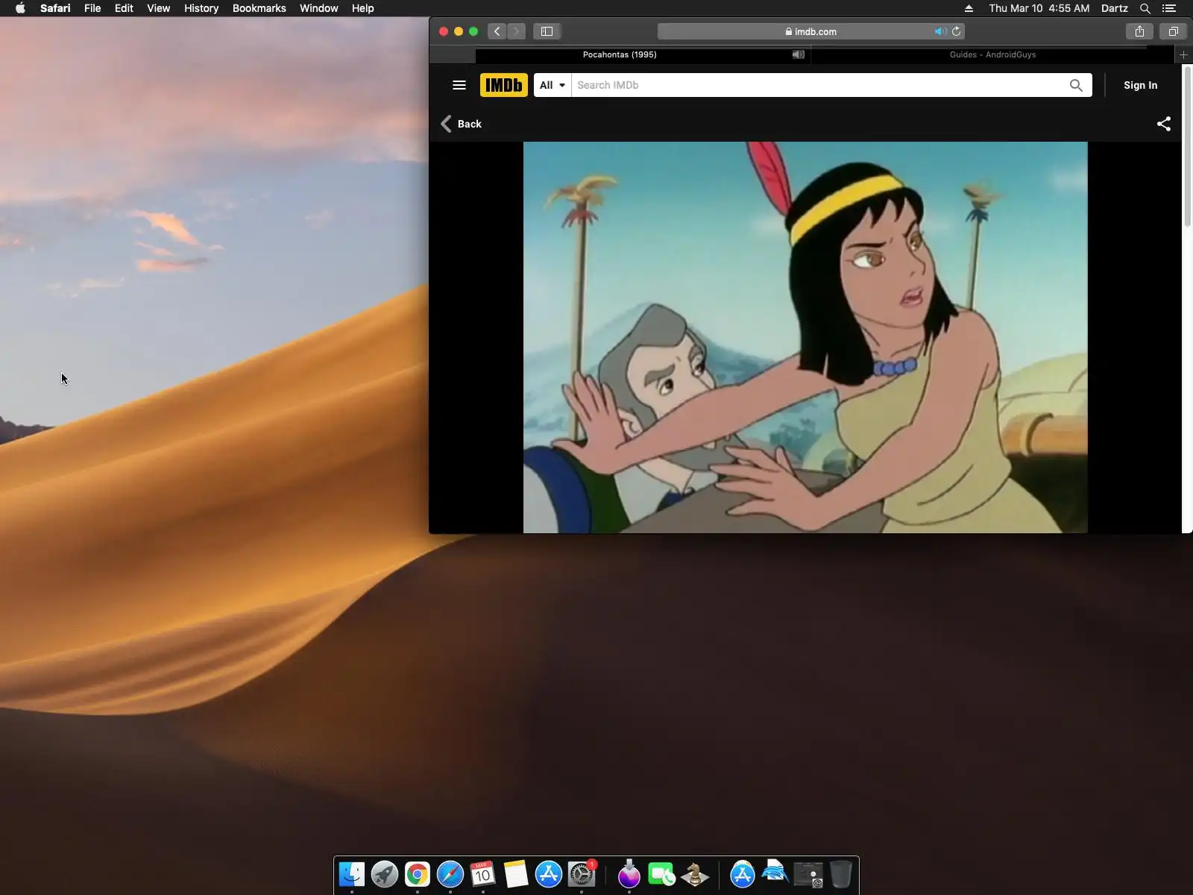Click the Safari page vertical scrollbar
The height and width of the screenshot is (895, 1193).
[1187, 145]
